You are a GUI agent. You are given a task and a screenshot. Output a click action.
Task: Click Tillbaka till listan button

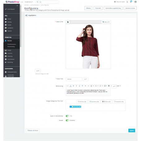(x=33, y=130)
